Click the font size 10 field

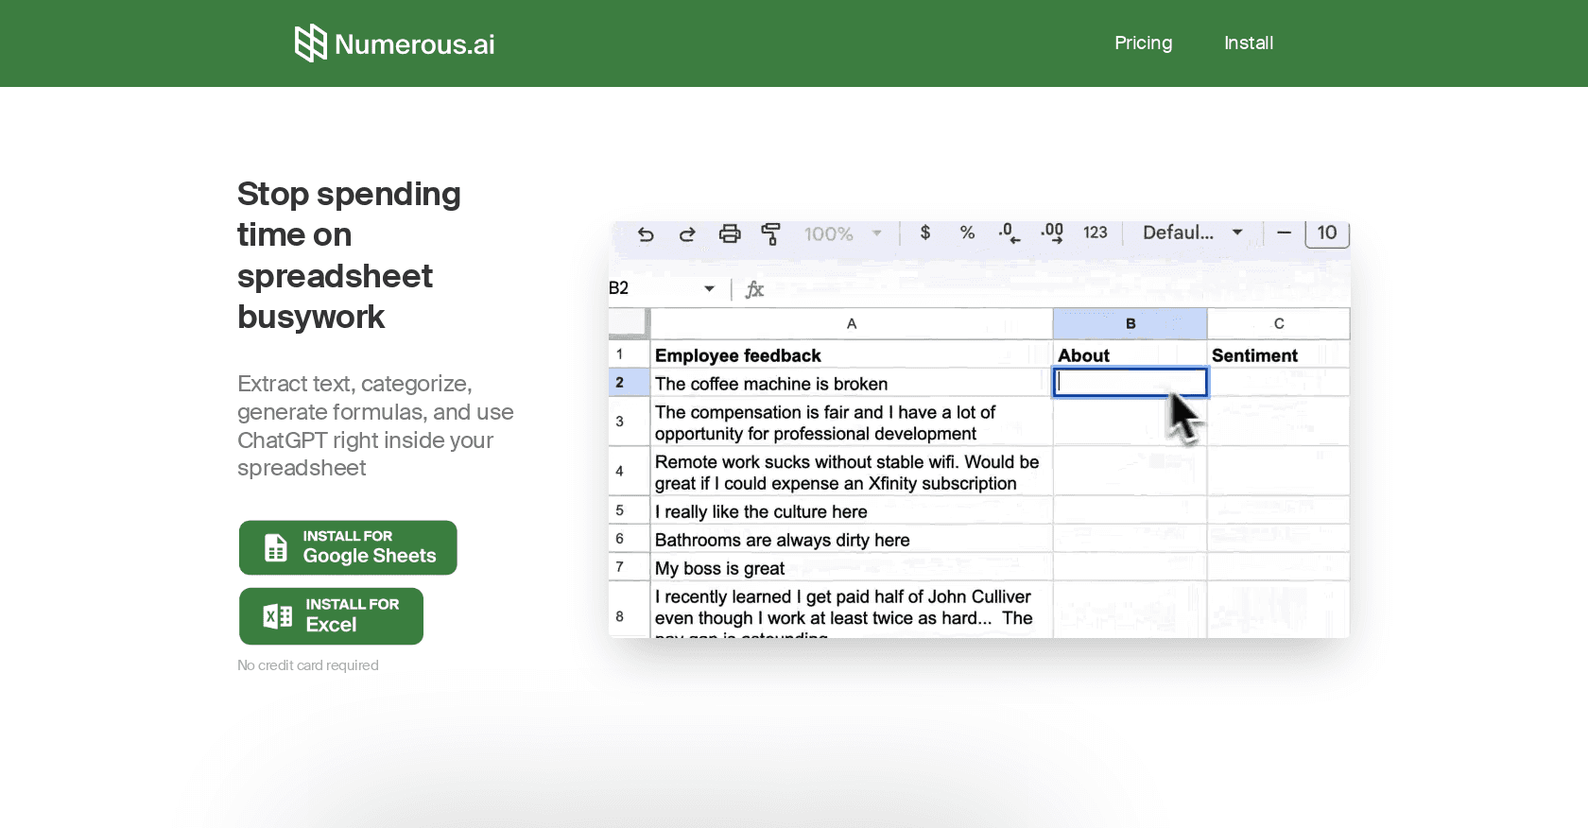(x=1327, y=233)
